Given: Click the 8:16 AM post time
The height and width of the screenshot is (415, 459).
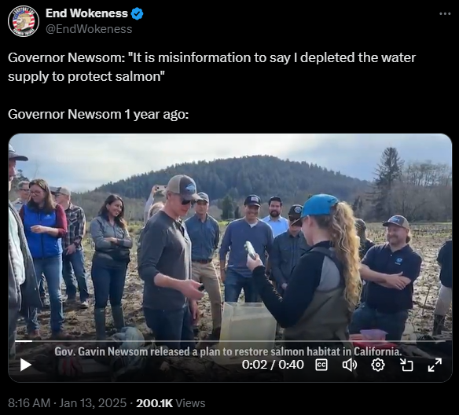Looking at the screenshot, I should (x=29, y=403).
